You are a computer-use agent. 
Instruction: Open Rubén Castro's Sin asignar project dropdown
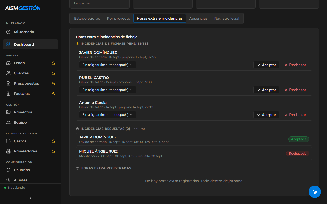108,90
